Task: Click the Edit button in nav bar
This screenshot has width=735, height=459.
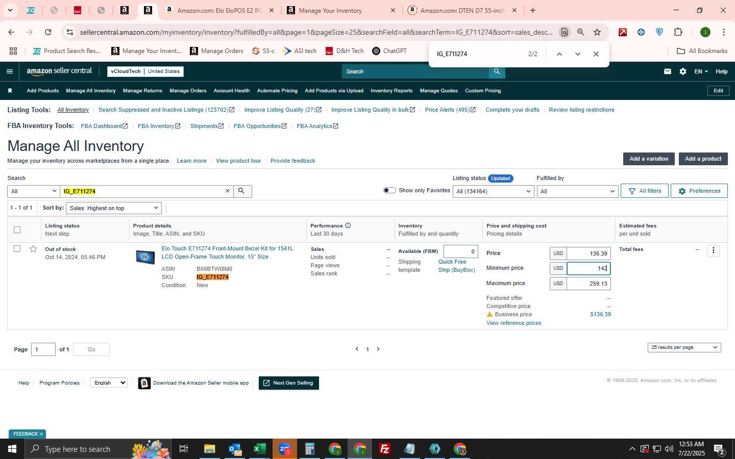Action: (718, 91)
